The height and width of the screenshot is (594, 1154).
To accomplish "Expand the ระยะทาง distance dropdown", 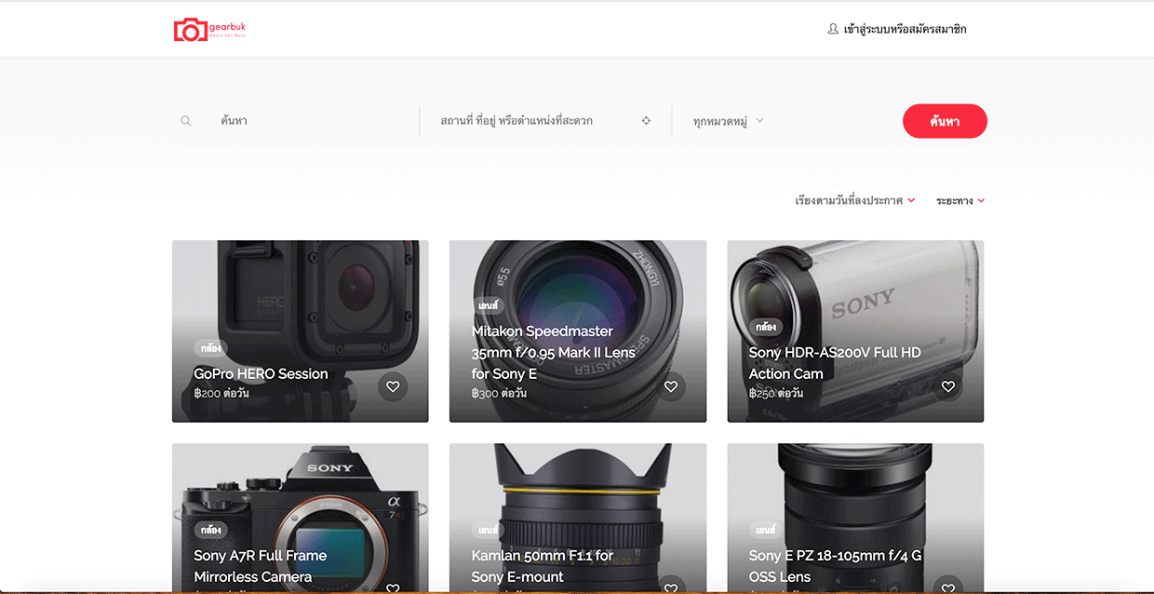I will click(960, 200).
